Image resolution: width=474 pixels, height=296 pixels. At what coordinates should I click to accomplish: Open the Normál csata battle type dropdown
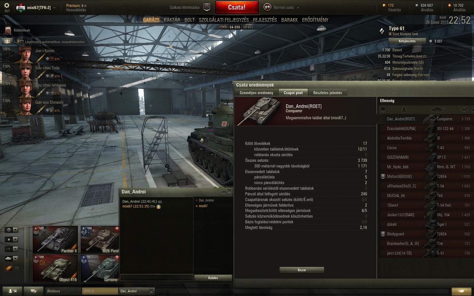coord(282,7)
